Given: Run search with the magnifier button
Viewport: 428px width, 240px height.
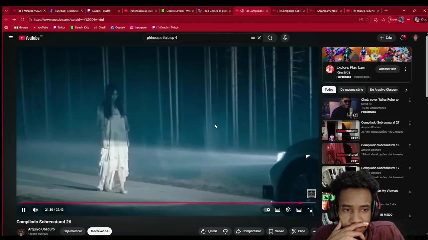Looking at the screenshot, I should 270,38.
